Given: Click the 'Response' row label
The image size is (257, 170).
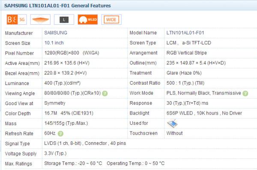Looking at the screenshot, I should click(141, 103).
